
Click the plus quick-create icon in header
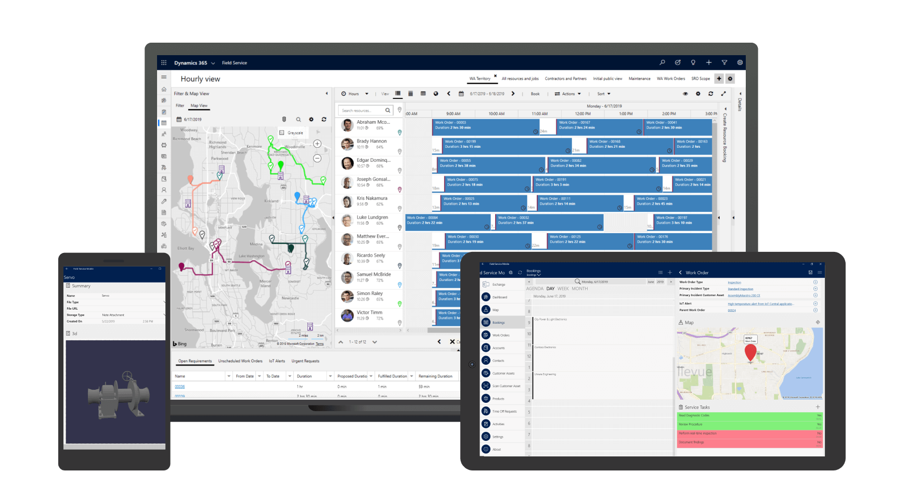(708, 62)
